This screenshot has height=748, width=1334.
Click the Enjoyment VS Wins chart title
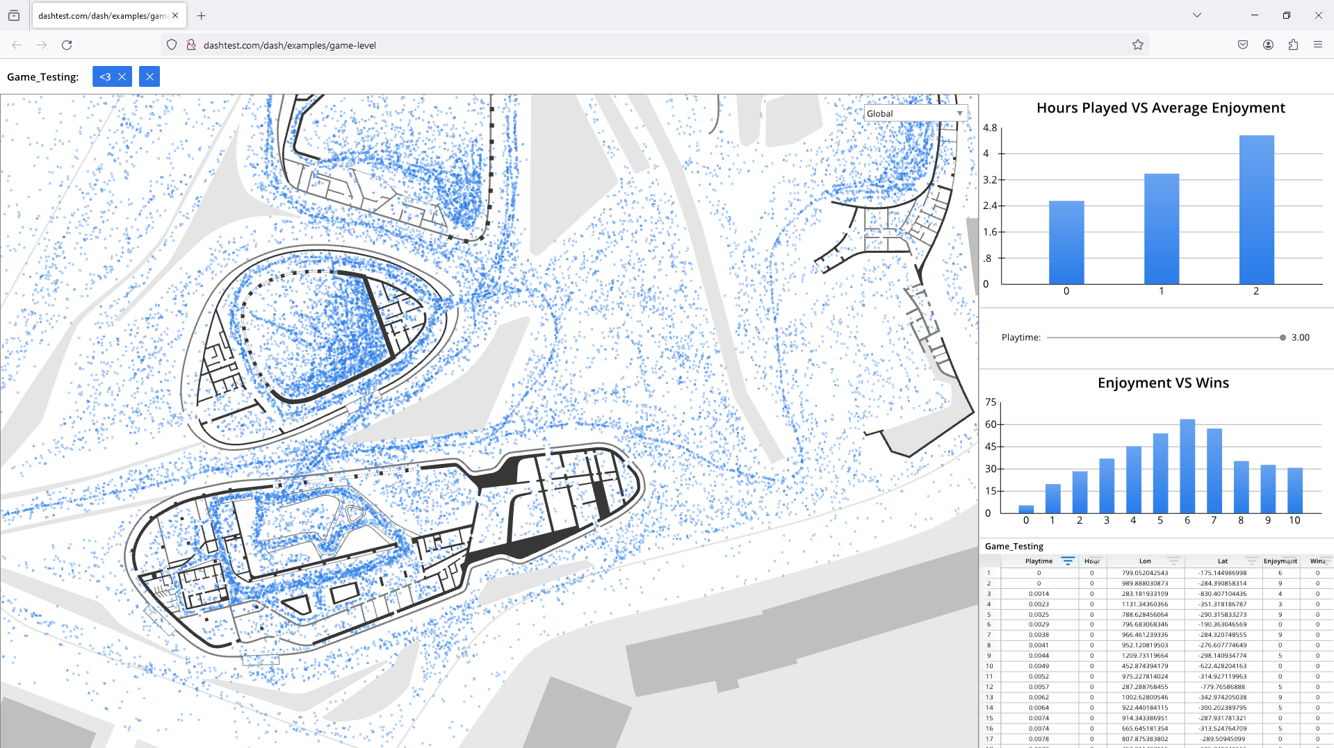1163,383
